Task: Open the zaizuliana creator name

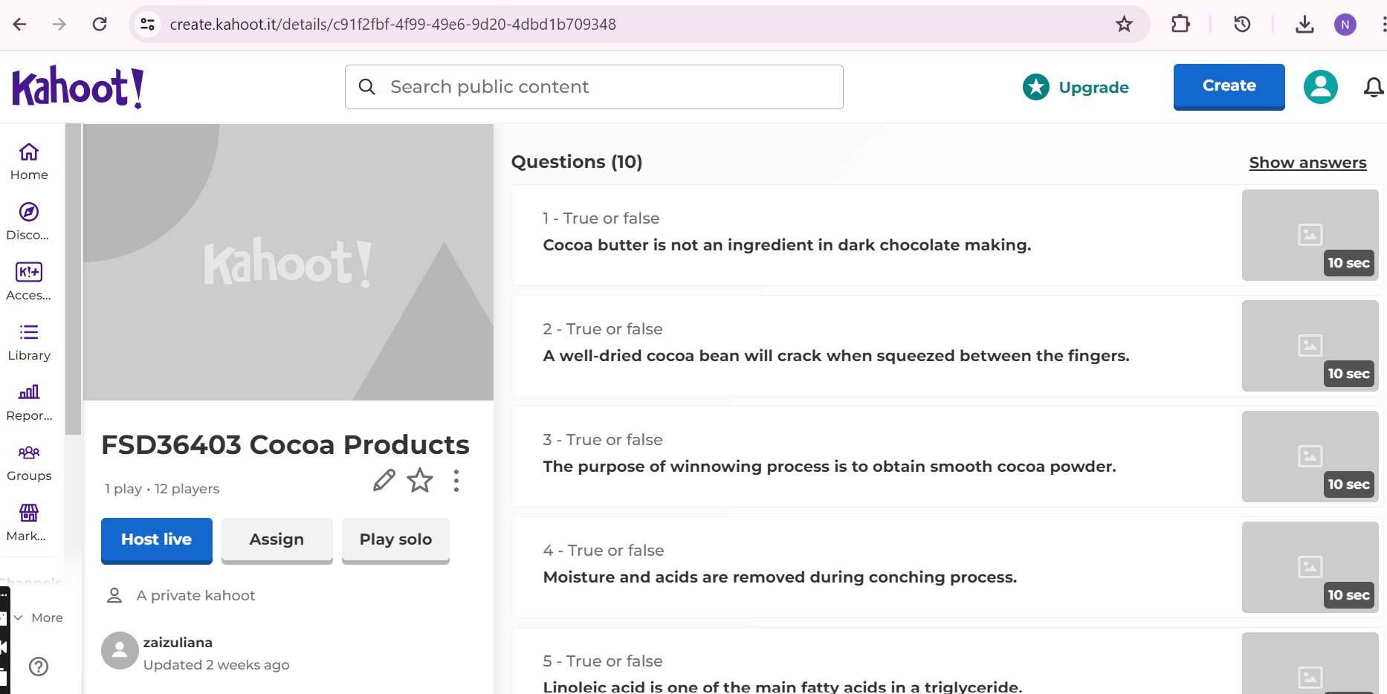Action: tap(178, 642)
